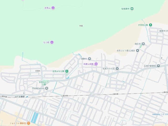168x126 pixels.
Task: Select the 則直公民館 community hall pin
Action: pyautogui.click(x=96, y=64)
